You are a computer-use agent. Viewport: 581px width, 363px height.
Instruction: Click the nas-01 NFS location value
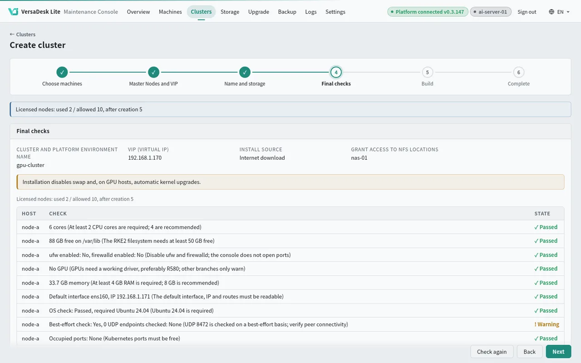coord(359,158)
